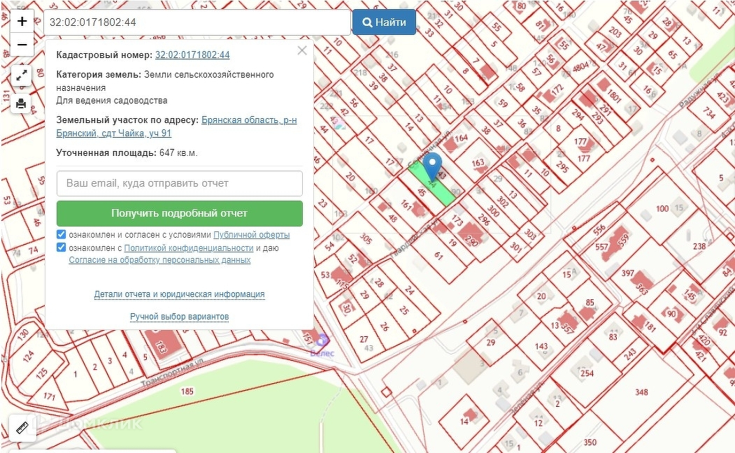Expand Ручной выбор вариантов
This screenshot has height=453, width=735.
coord(179,317)
